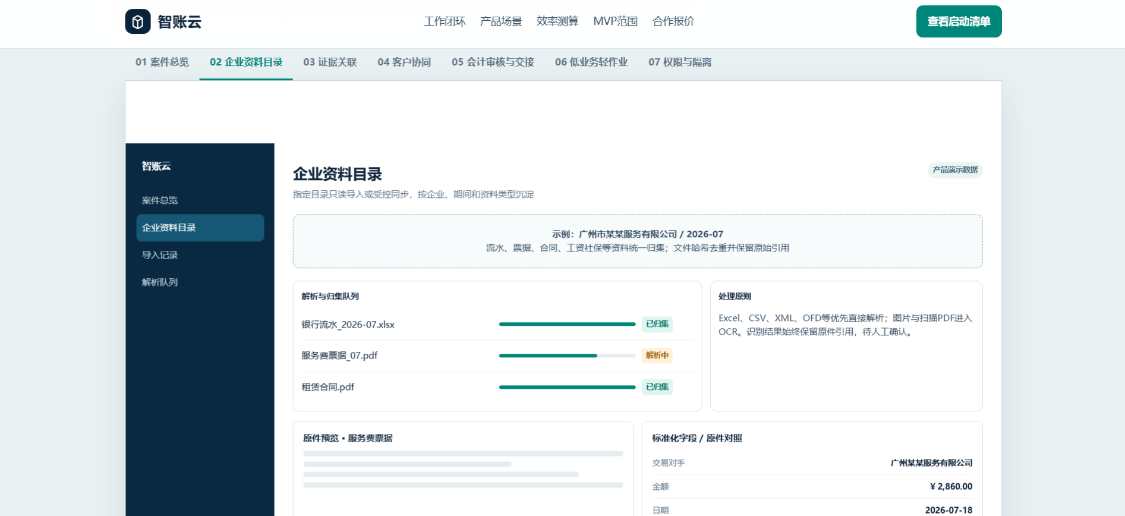Click the 解析与归集队列 card title
This screenshot has height=516, width=1125.
330,296
